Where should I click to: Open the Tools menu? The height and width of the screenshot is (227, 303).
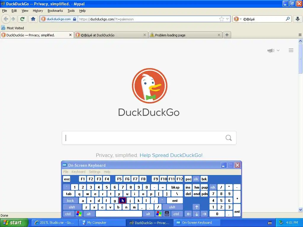click(x=71, y=11)
